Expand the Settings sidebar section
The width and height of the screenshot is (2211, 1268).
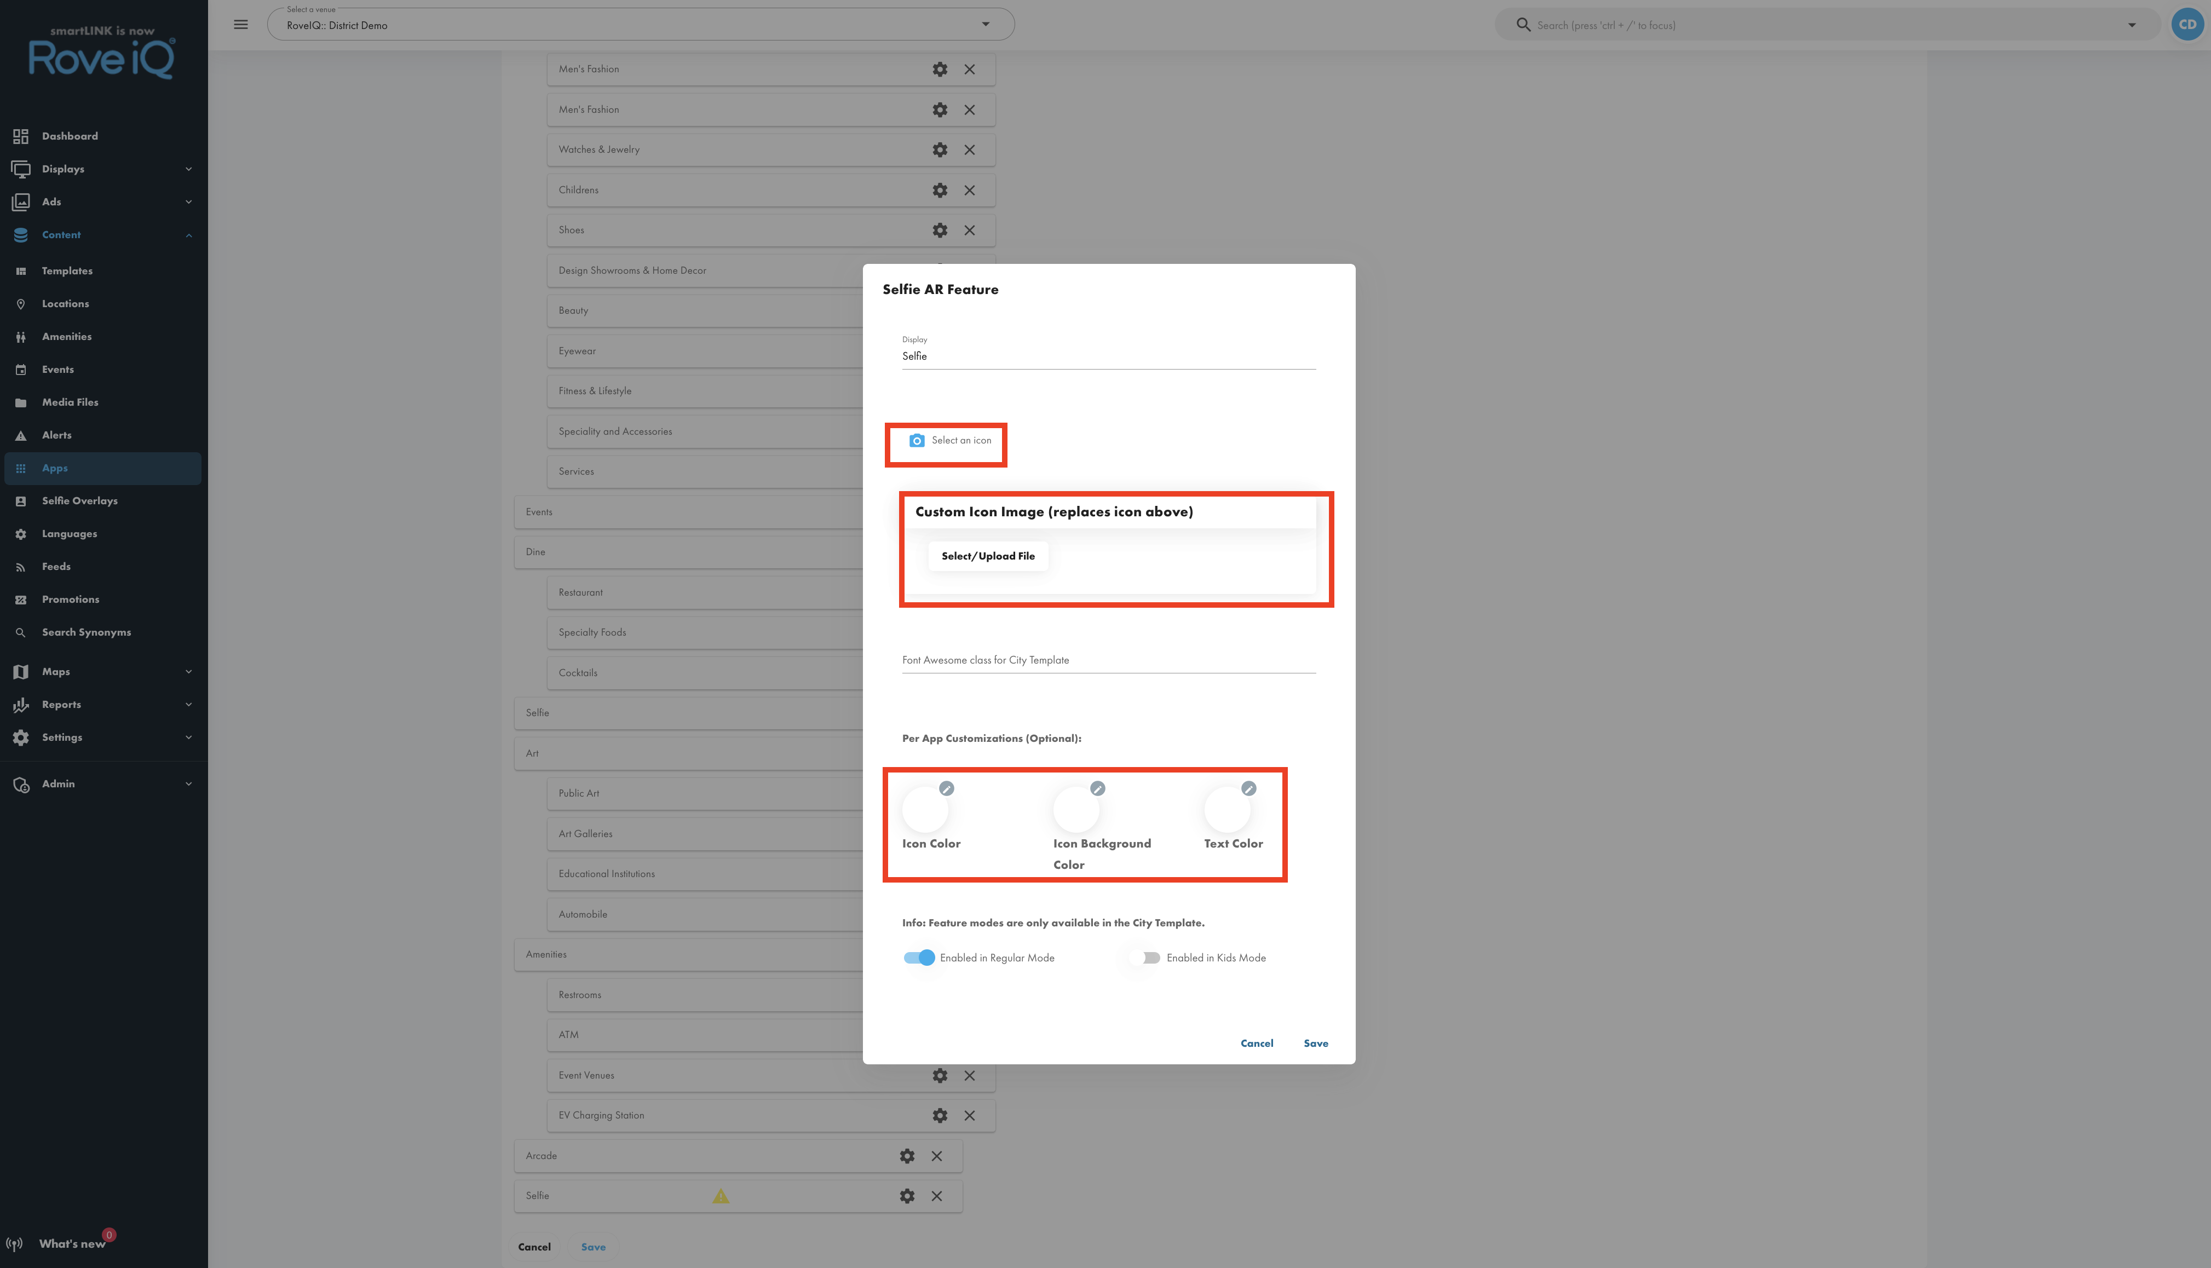click(x=103, y=737)
